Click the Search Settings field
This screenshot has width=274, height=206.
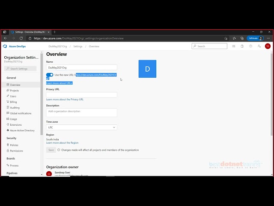click(x=20, y=69)
